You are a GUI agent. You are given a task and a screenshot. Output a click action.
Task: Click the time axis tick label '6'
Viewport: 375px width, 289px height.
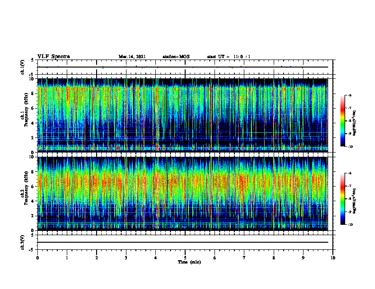tap(215, 258)
